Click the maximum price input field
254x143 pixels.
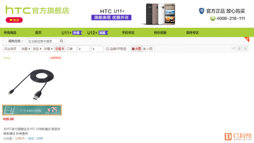tap(97, 49)
